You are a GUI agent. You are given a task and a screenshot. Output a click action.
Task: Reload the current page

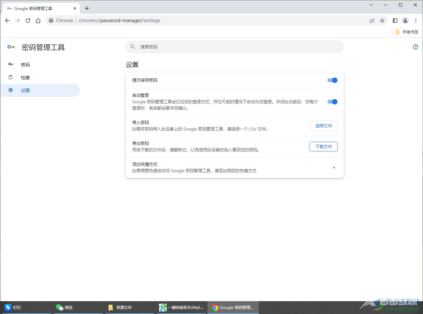[28, 21]
